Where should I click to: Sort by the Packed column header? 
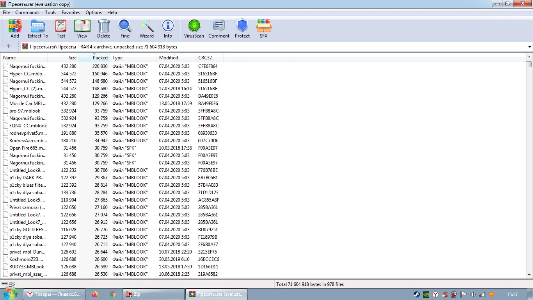(94, 58)
